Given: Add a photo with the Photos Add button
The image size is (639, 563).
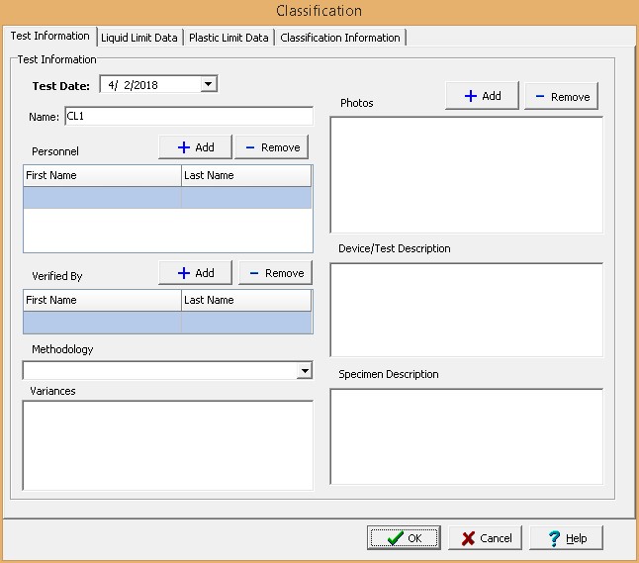Looking at the screenshot, I should pyautogui.click(x=482, y=96).
